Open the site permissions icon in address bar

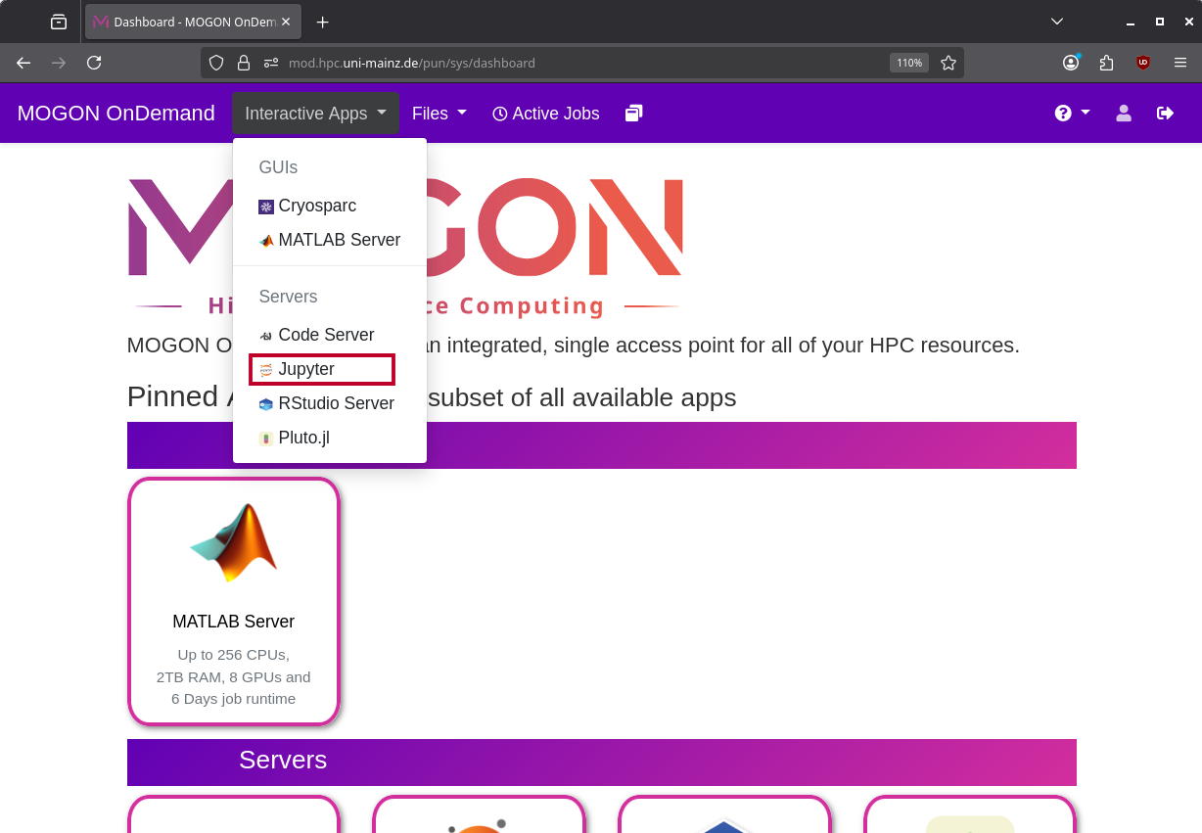coord(271,63)
